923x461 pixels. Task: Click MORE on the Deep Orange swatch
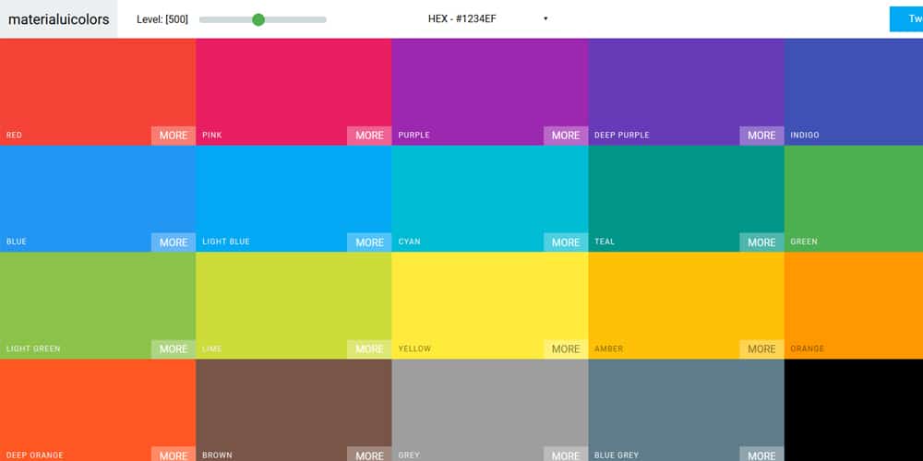174,454
